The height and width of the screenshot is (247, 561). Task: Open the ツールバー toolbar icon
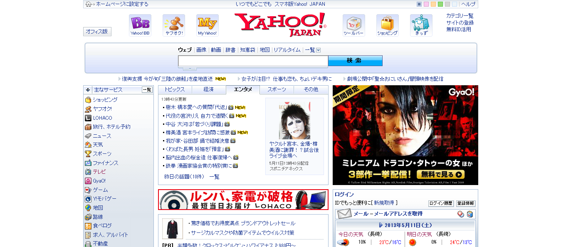click(x=354, y=25)
